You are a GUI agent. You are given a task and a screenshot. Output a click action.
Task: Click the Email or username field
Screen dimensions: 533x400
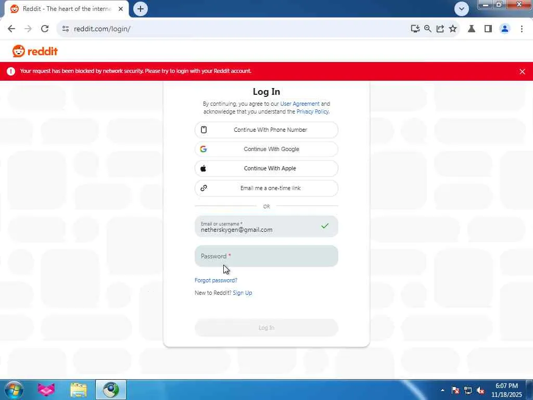tap(266, 227)
